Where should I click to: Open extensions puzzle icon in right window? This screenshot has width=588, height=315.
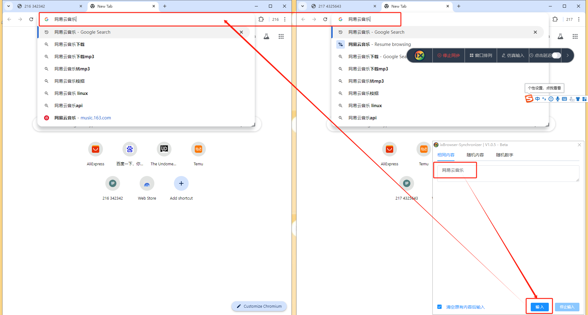coord(555,19)
